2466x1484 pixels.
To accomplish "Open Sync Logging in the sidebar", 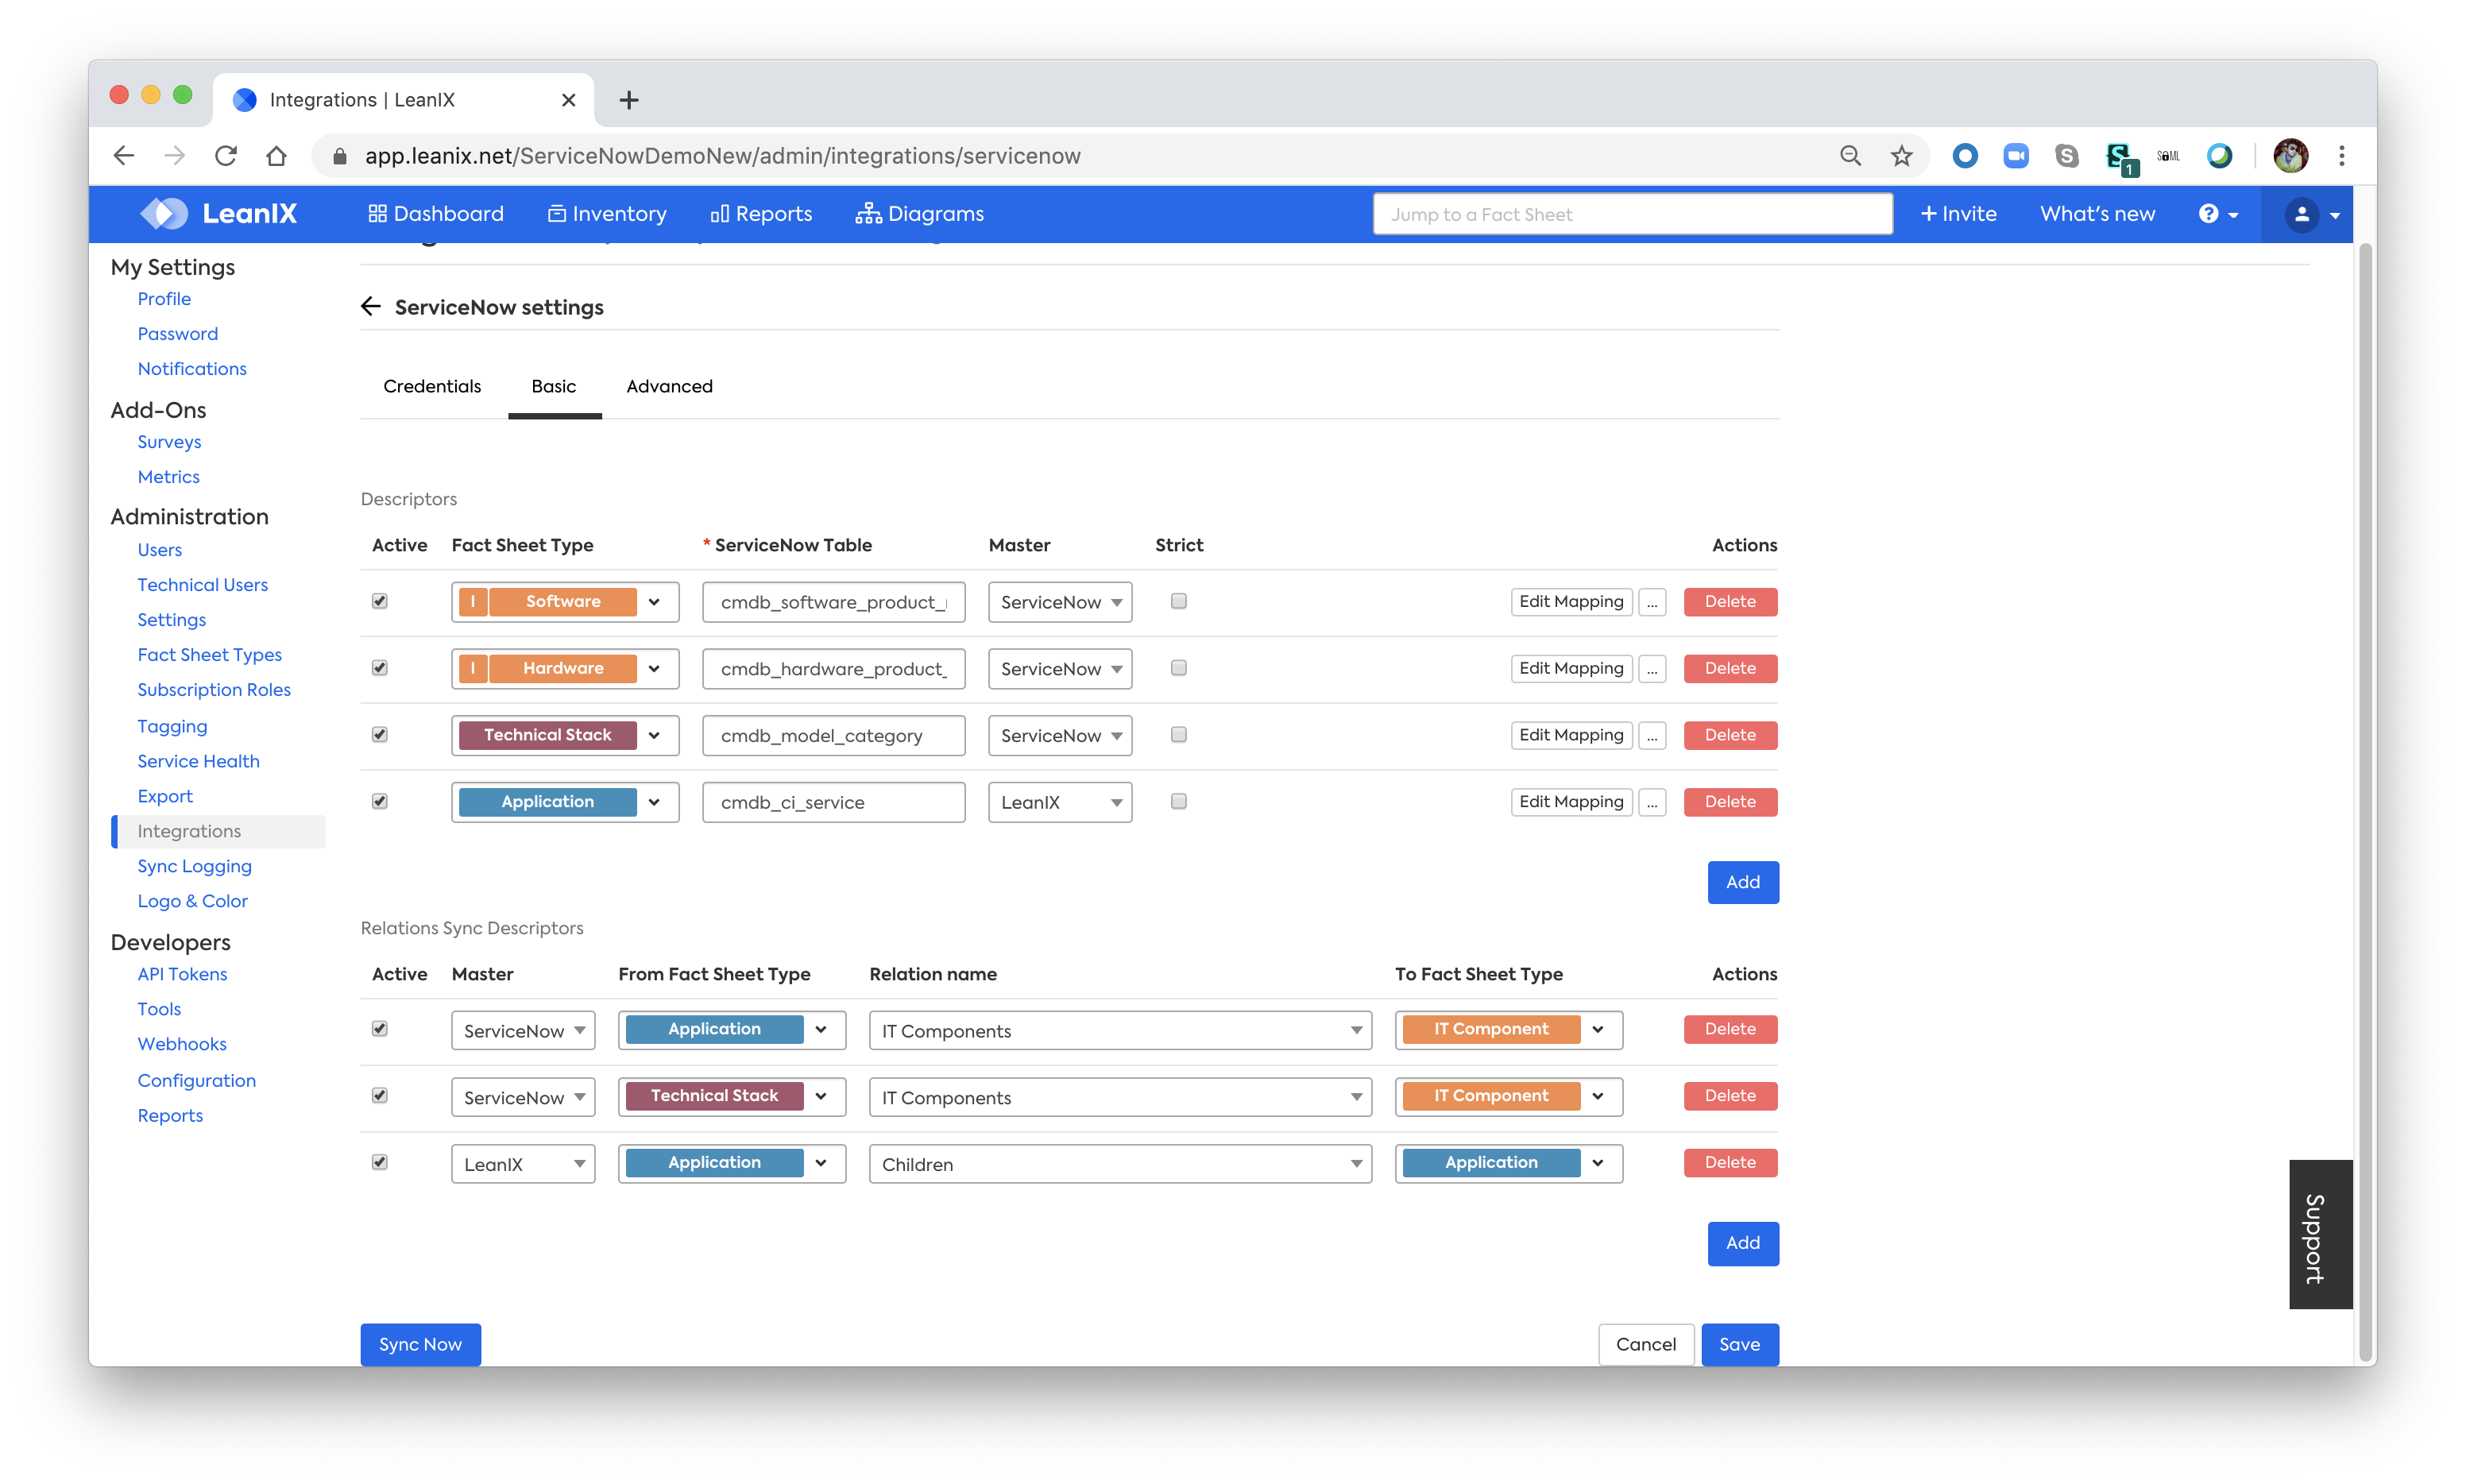I will click(194, 866).
